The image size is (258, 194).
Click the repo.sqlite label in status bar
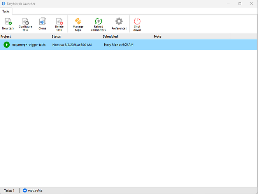click(x=35, y=191)
